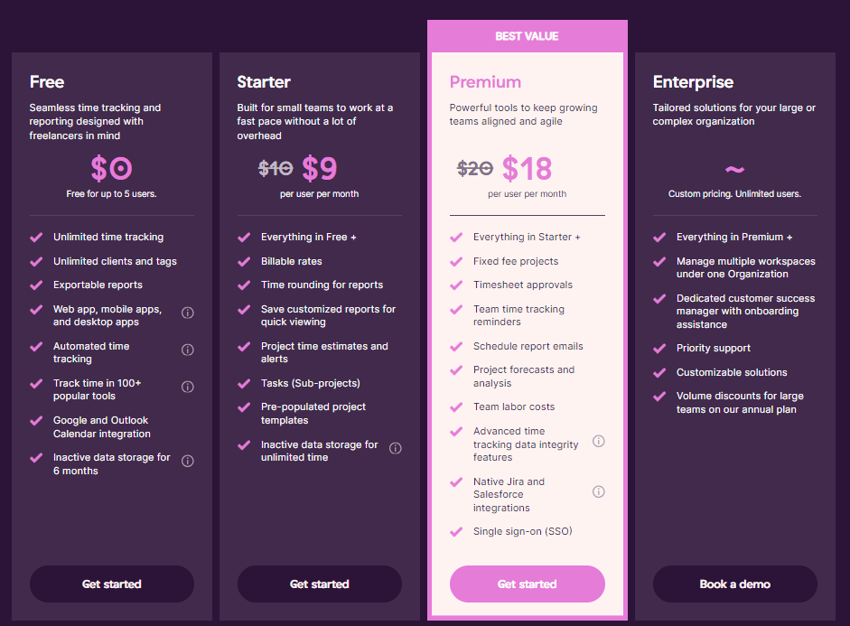This screenshot has width=850, height=626.
Task: Click the Premium plan heading
Action: [485, 82]
